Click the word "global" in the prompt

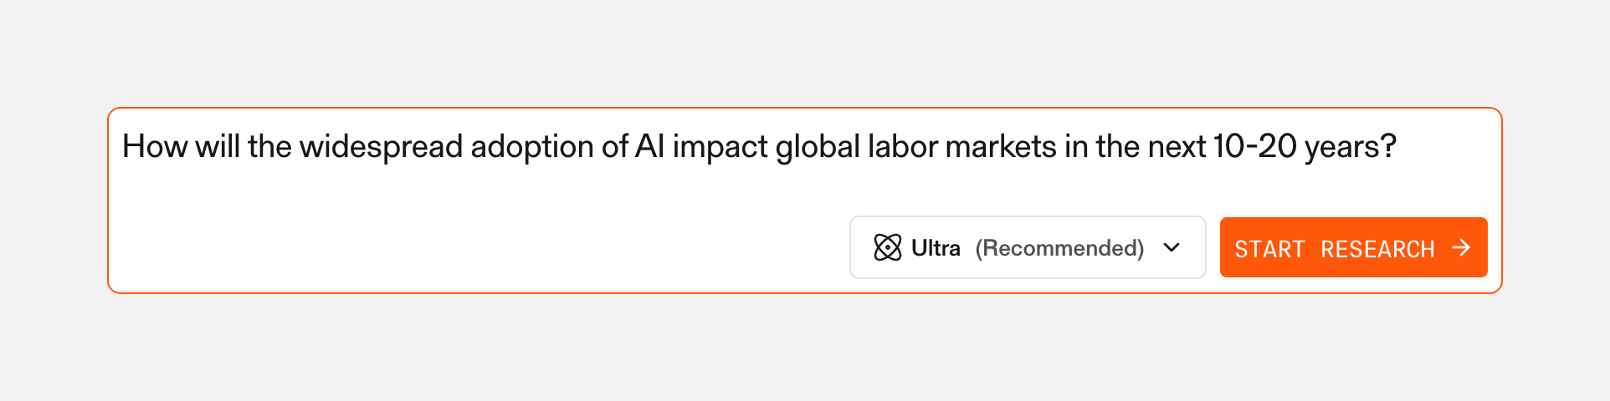coord(818,147)
